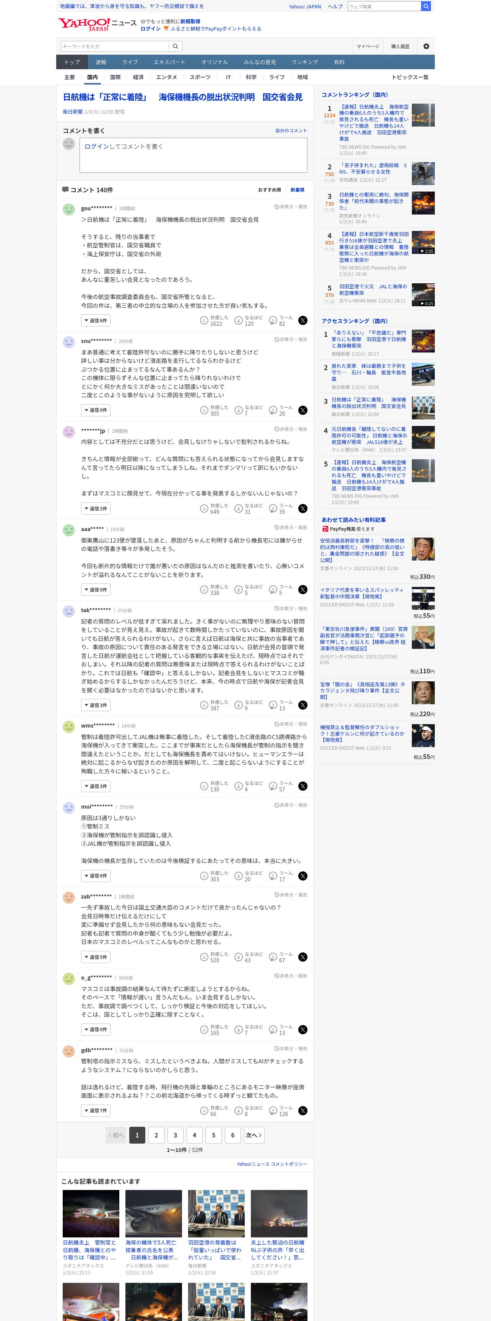Click なるほど icon on zab******** comment
Image resolution: width=491 pixels, height=1321 pixels.
pyautogui.click(x=239, y=957)
